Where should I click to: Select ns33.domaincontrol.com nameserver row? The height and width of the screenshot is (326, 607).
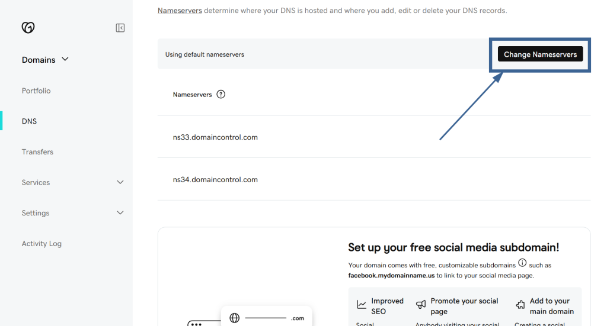(x=374, y=137)
